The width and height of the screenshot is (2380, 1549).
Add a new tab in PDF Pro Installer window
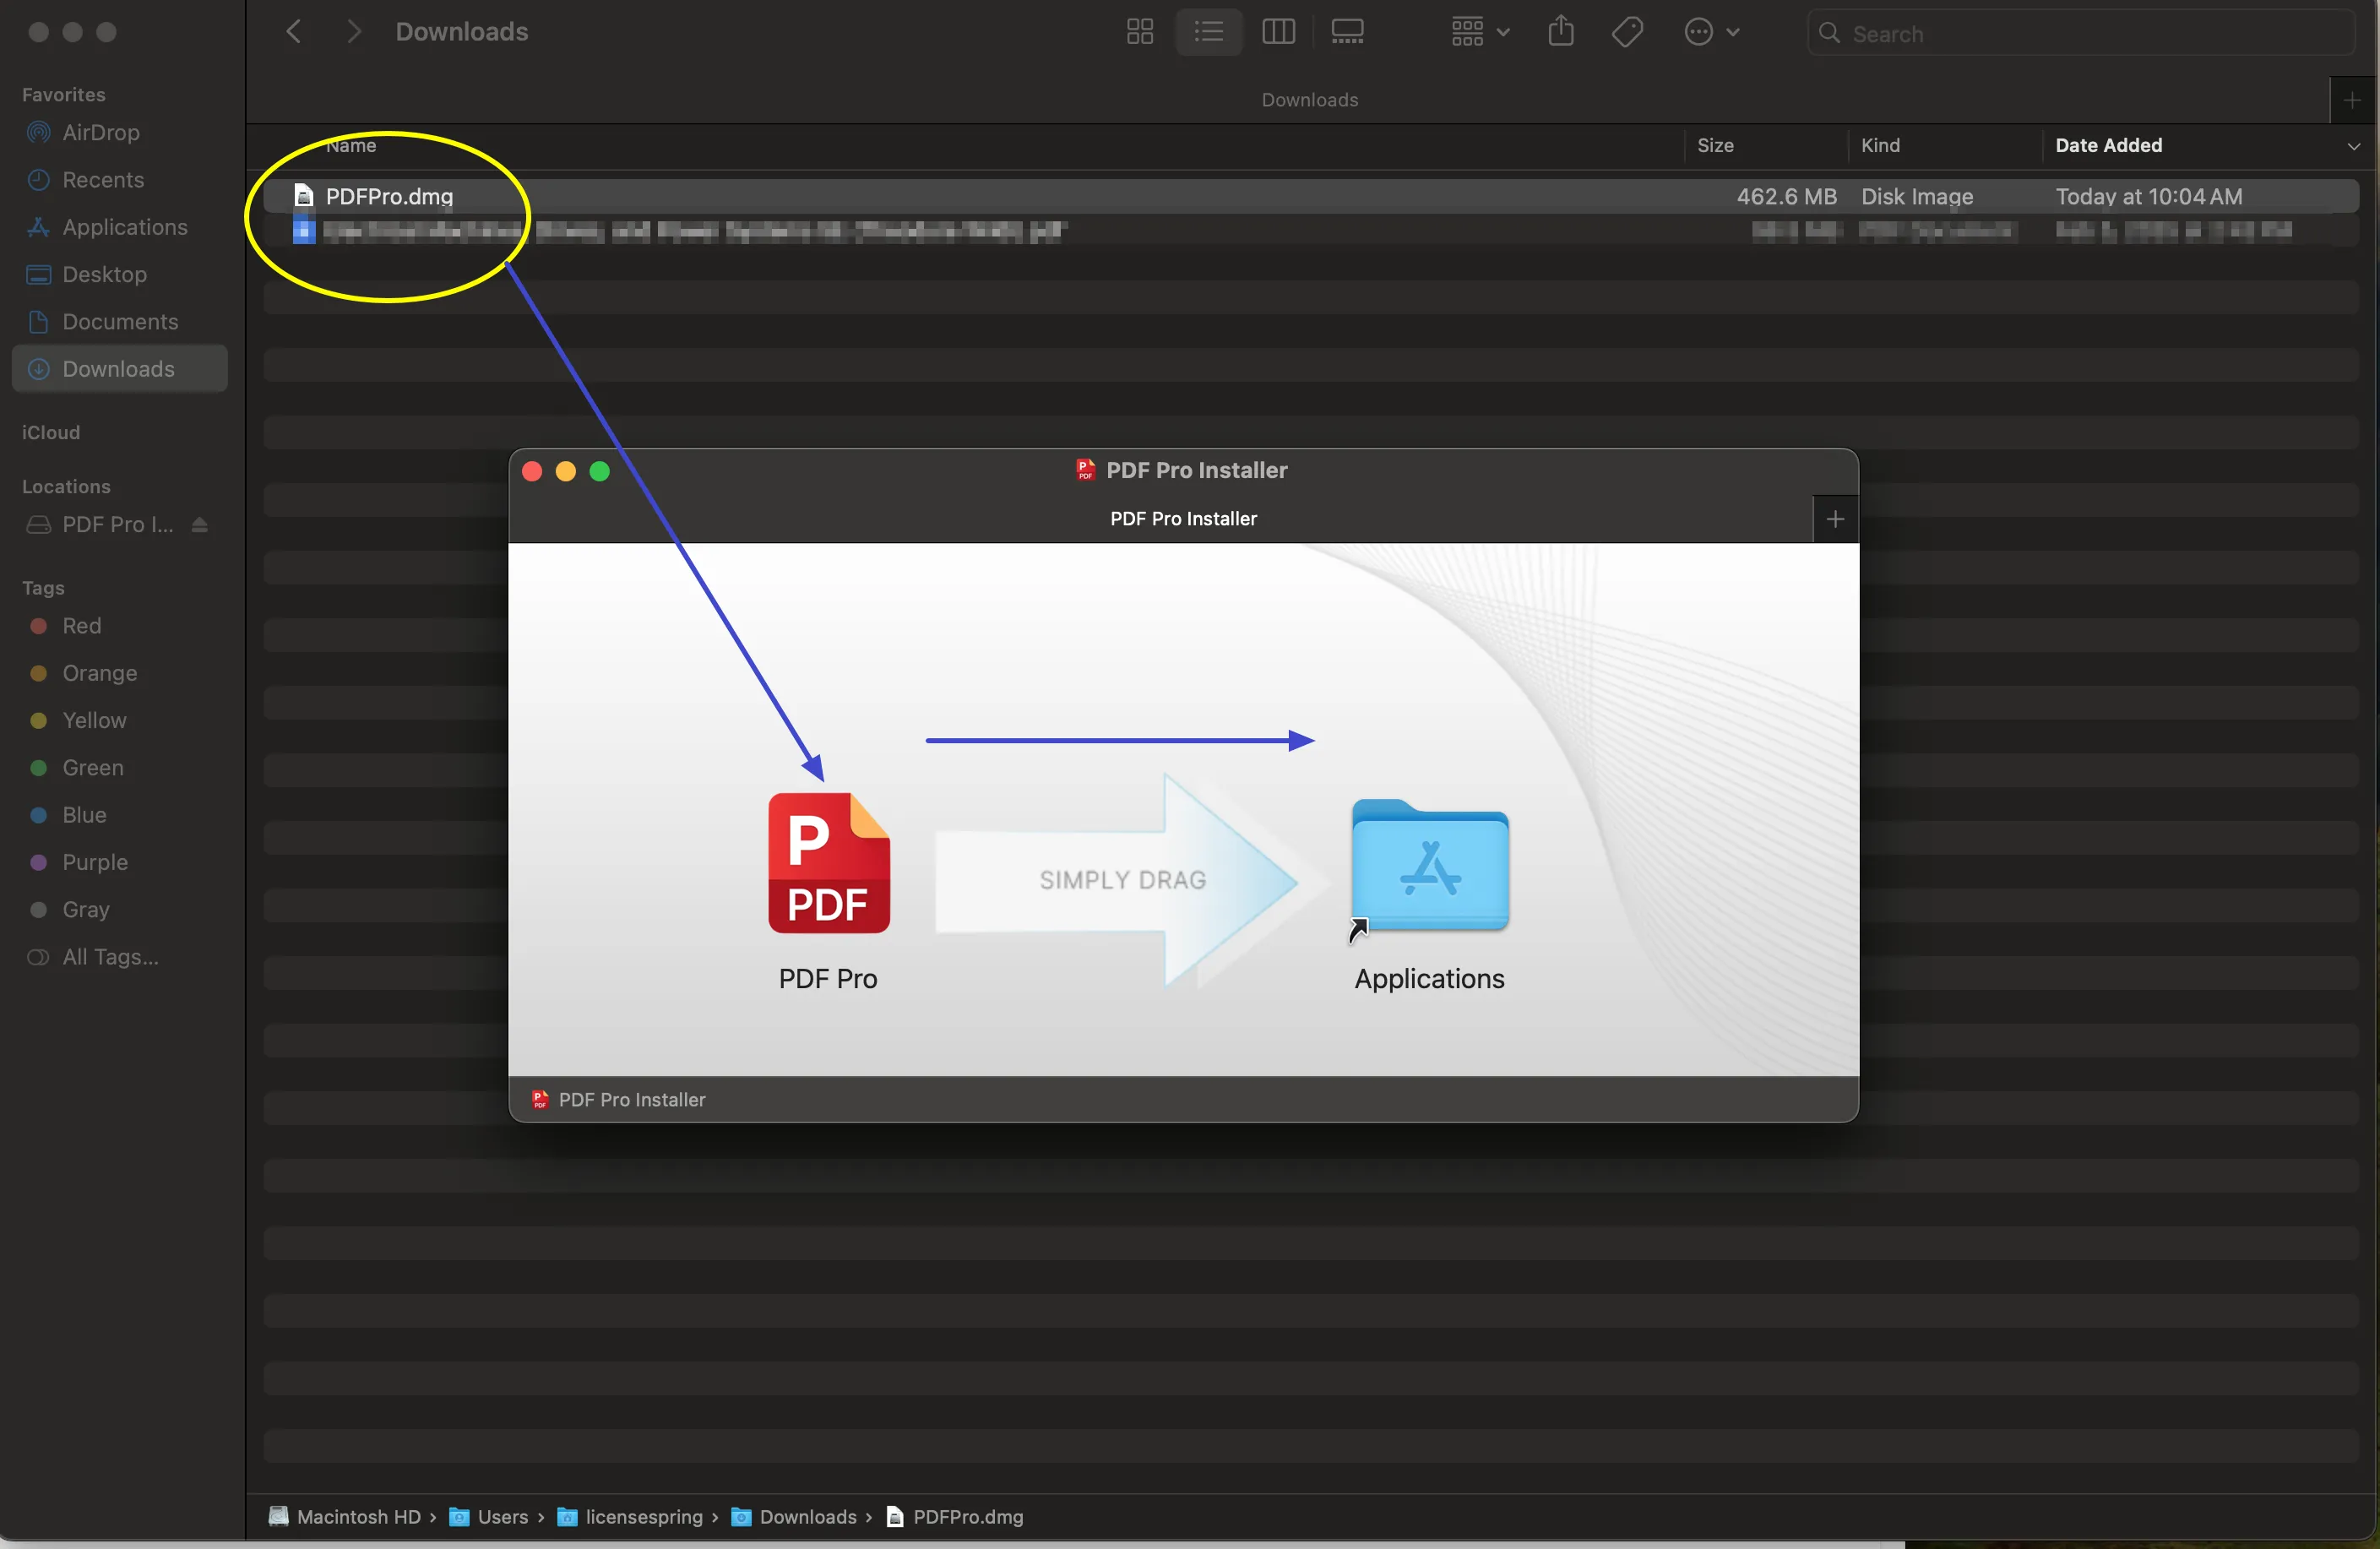pyautogui.click(x=1834, y=519)
